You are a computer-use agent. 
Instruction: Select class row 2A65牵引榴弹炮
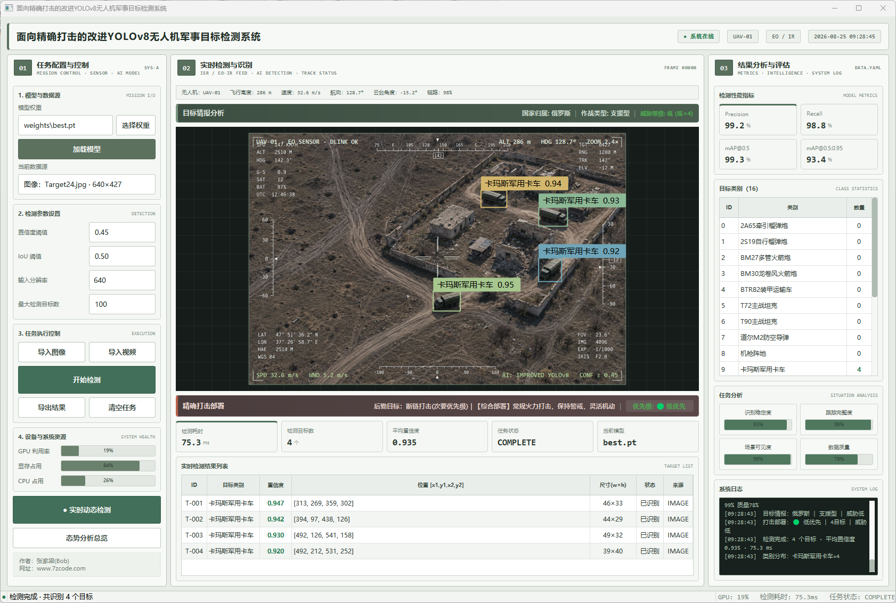point(795,226)
